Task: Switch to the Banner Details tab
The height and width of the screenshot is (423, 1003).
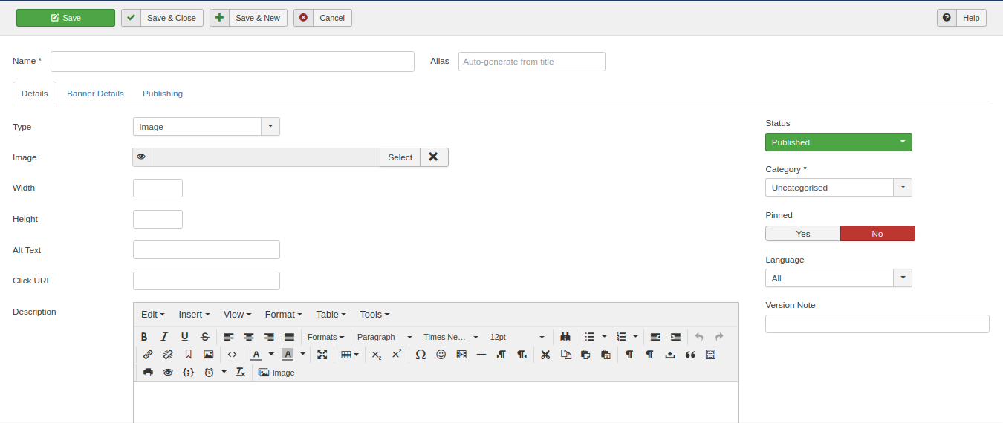Action: click(x=95, y=94)
